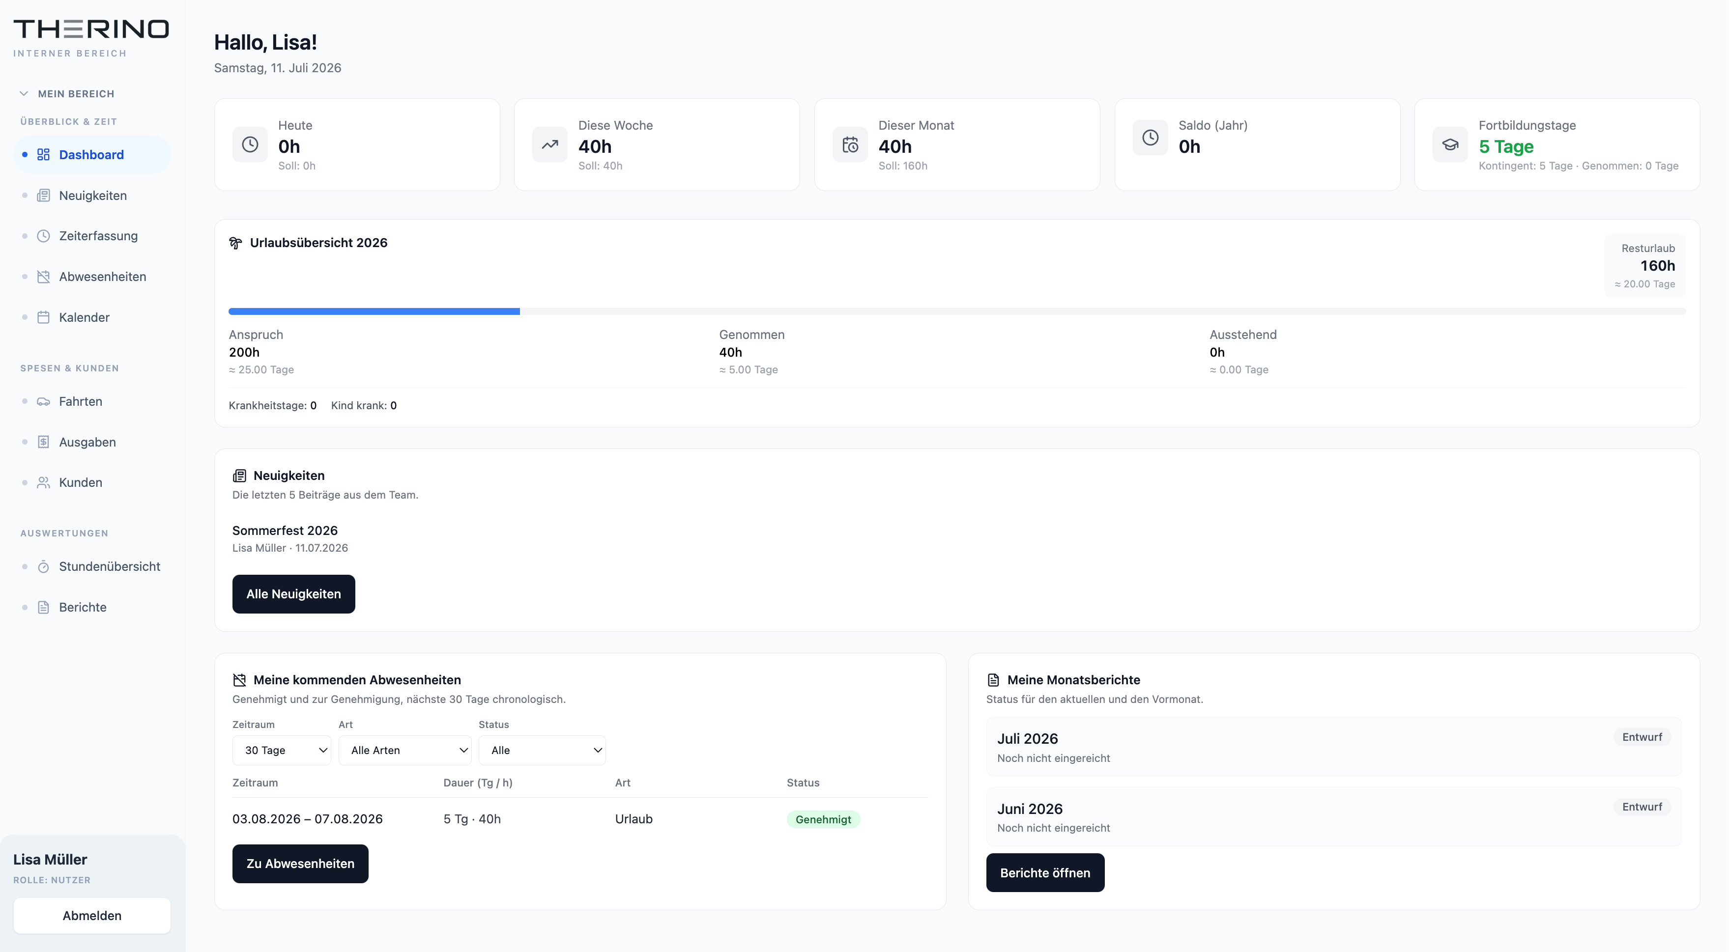Click the clock icon on Saldo (Jahr) card
Screen dimensions: 1729x952
[x=1151, y=138]
